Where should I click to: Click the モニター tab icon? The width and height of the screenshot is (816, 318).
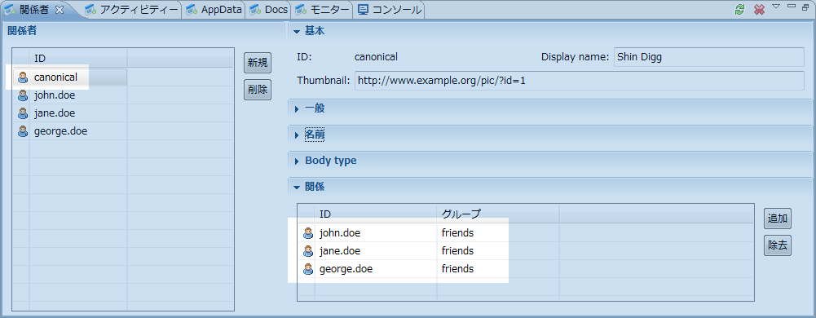point(300,9)
